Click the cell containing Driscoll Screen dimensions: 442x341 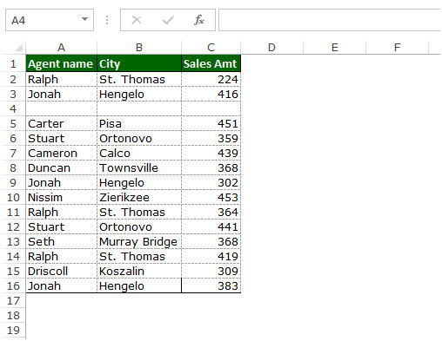pyautogui.click(x=61, y=272)
